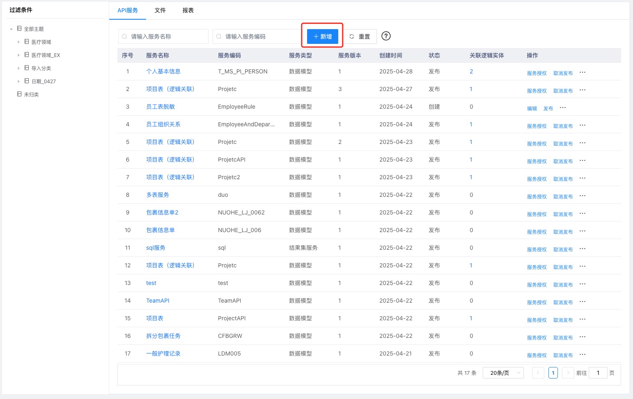The width and height of the screenshot is (633, 399).
Task: Expand the 日期_0427 tree node
Action: 18,82
